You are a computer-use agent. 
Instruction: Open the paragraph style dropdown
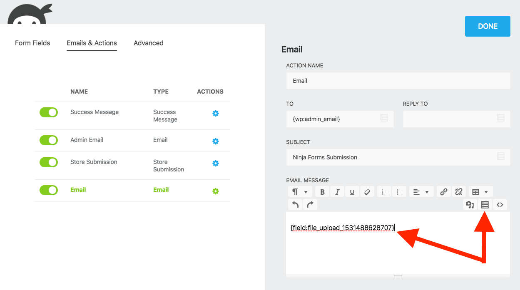pos(300,191)
